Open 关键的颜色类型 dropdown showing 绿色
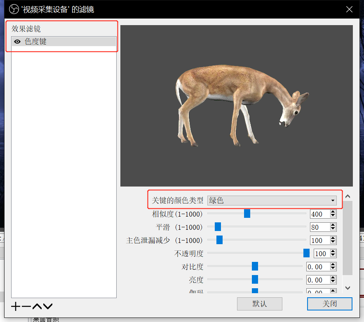This screenshot has height=322, width=364. pos(272,200)
